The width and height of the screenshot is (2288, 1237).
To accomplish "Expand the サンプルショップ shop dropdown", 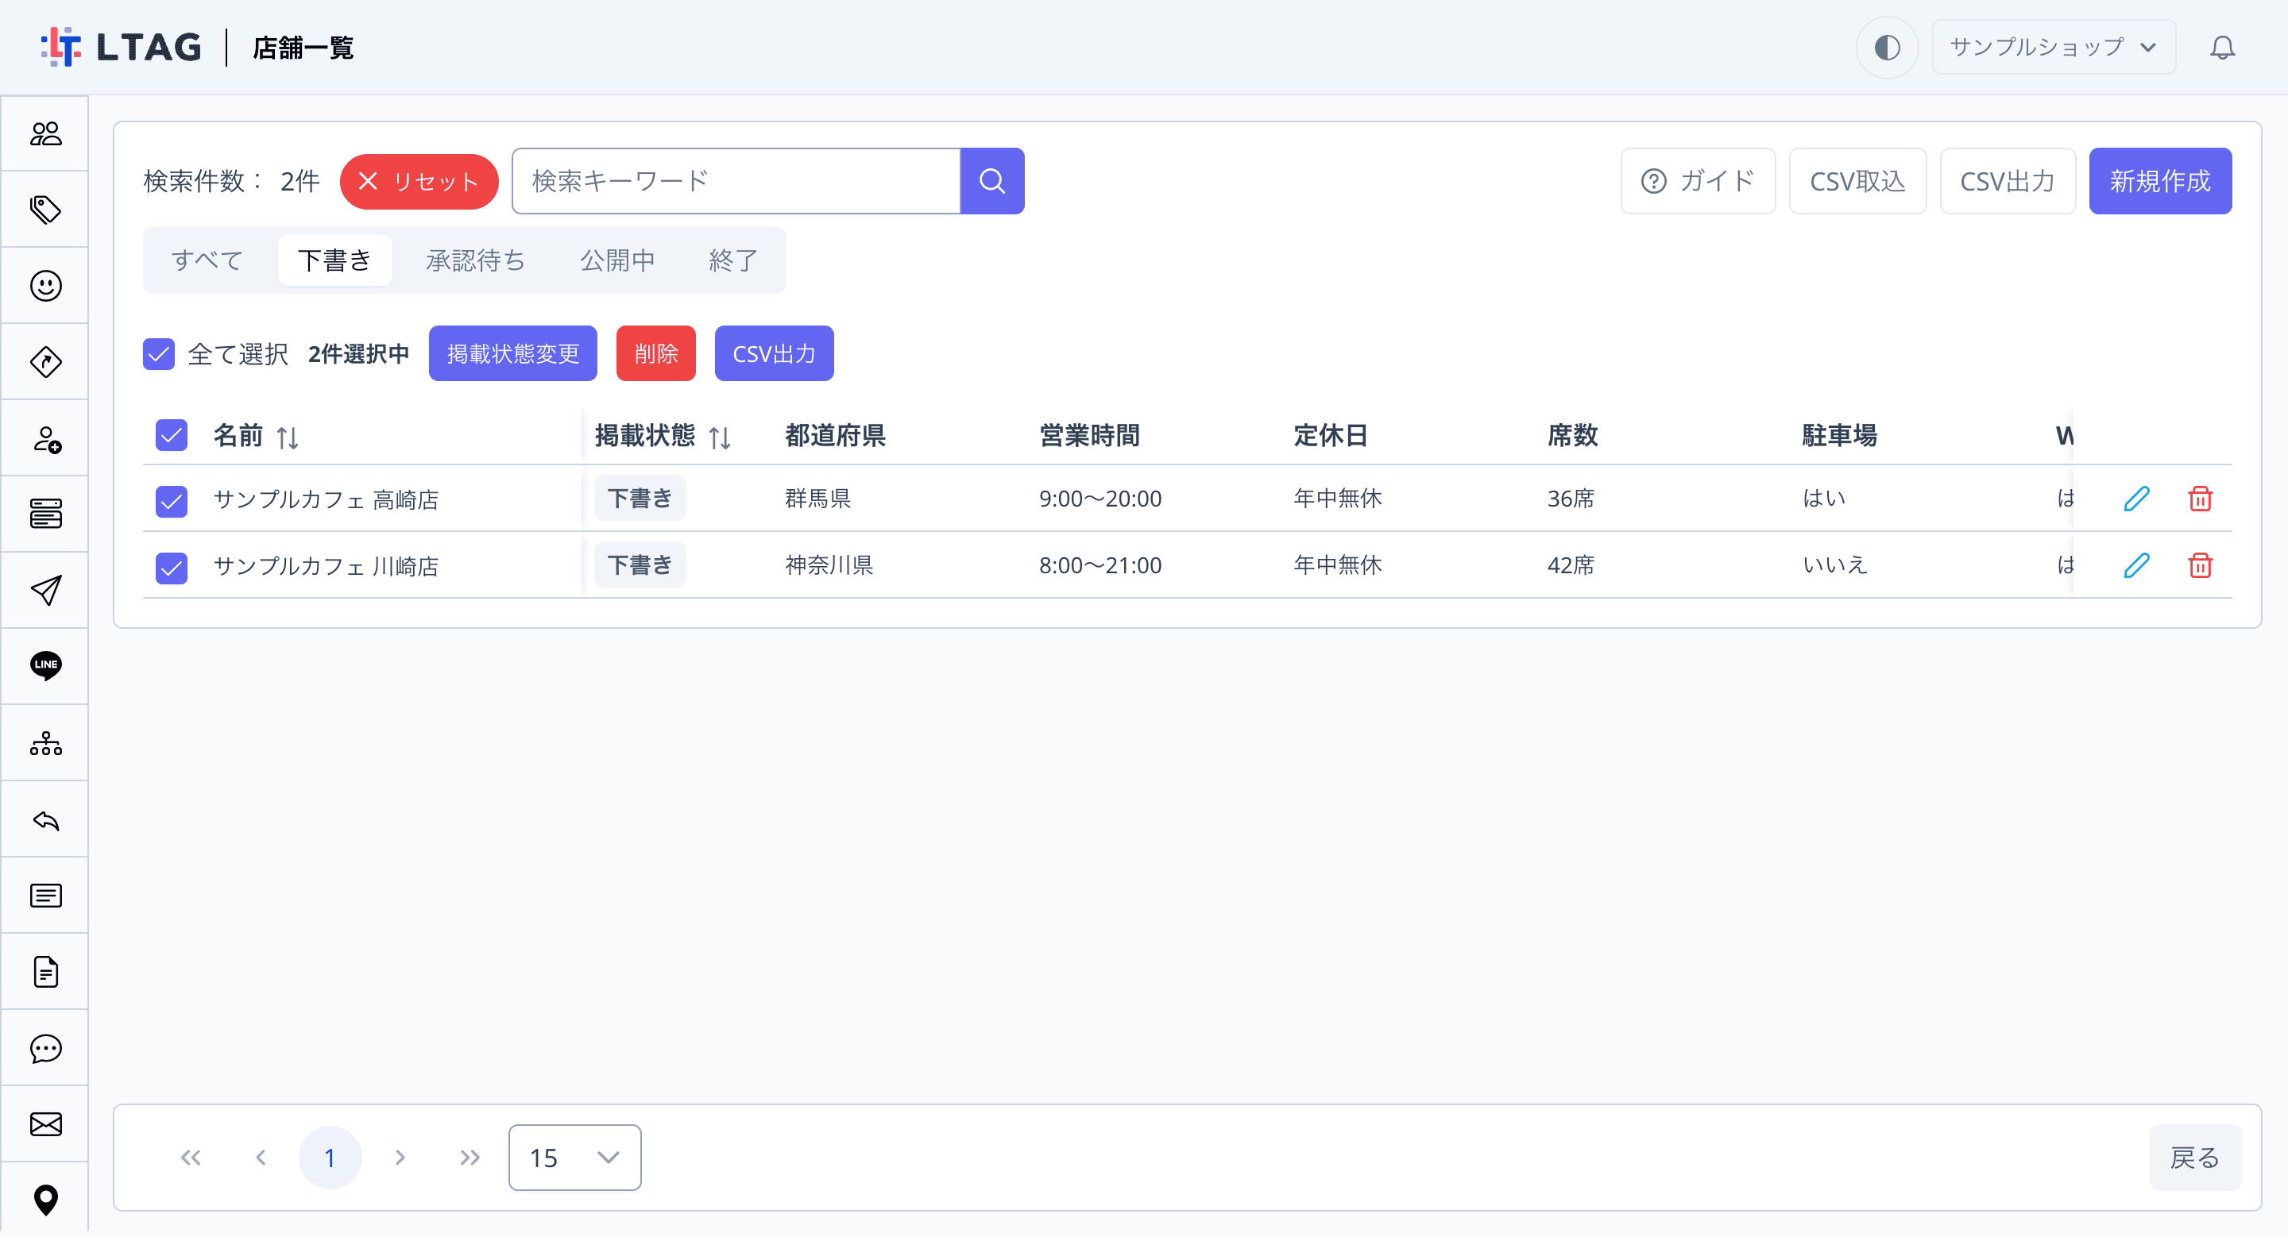I will (x=2053, y=47).
